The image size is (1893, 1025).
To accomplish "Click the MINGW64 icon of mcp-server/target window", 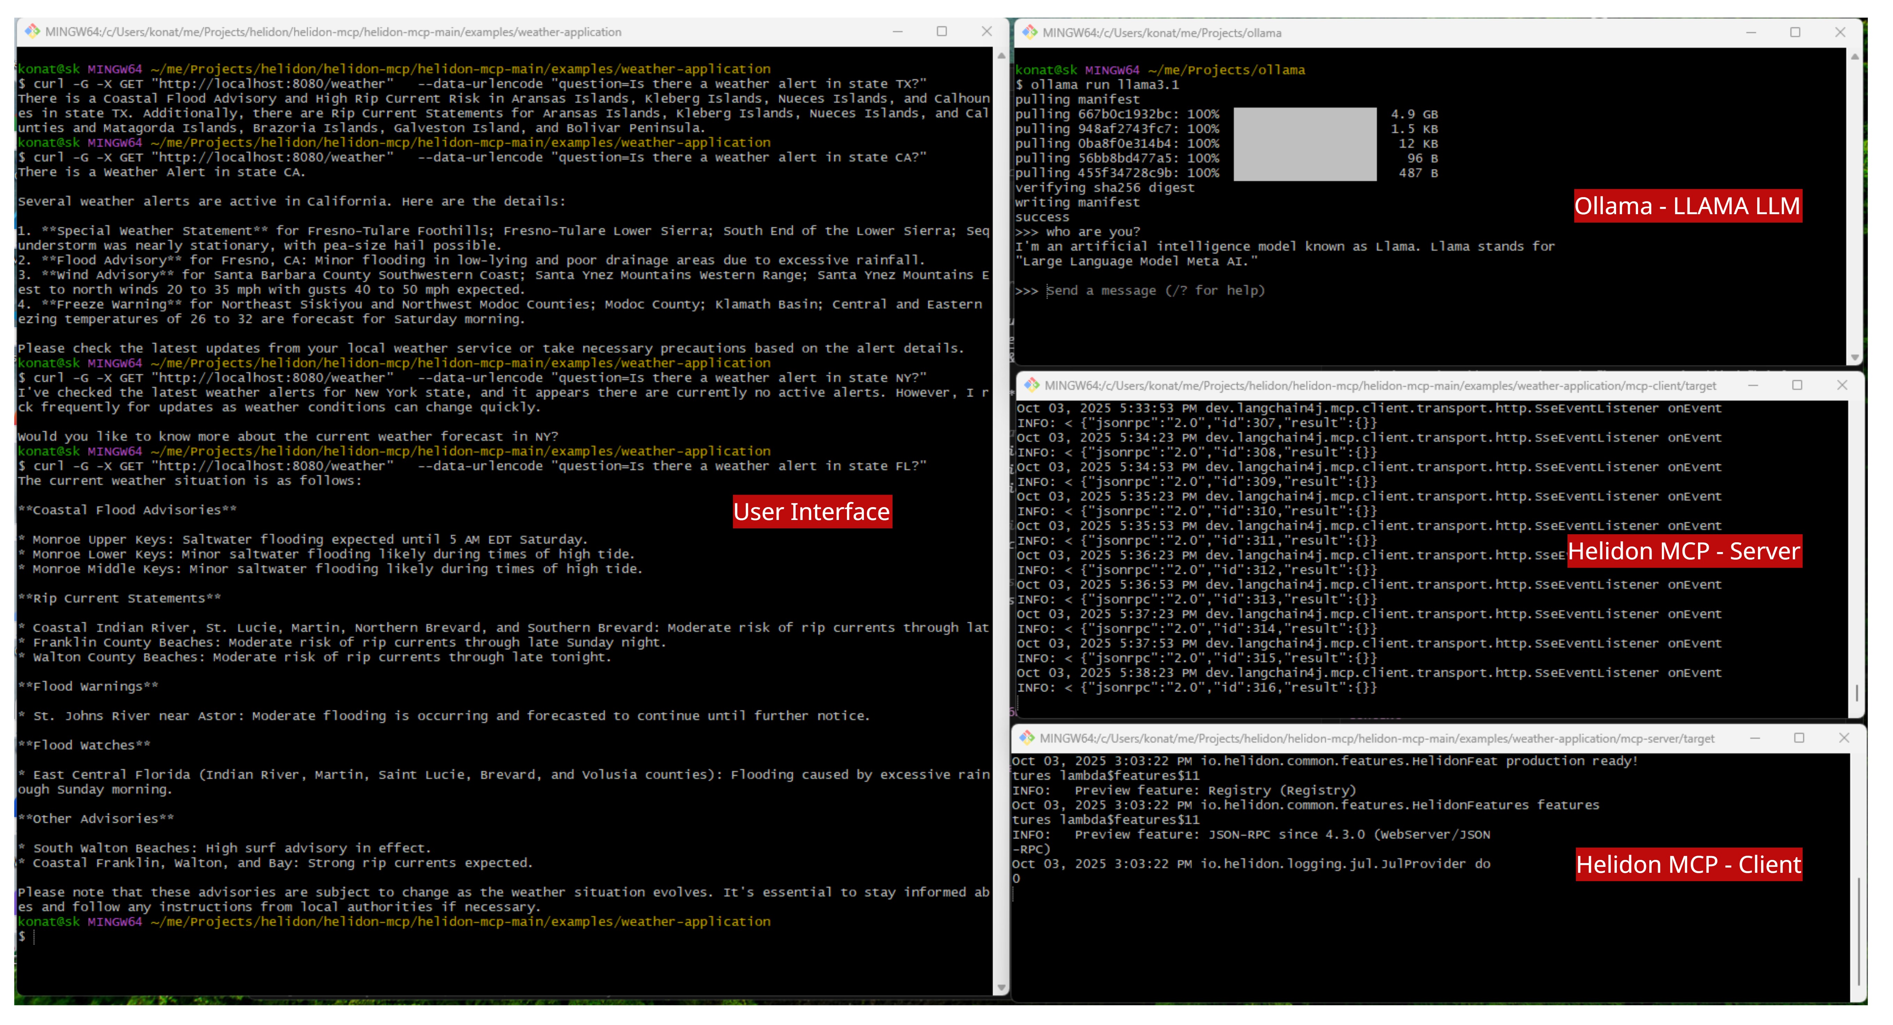I will pyautogui.click(x=1027, y=738).
